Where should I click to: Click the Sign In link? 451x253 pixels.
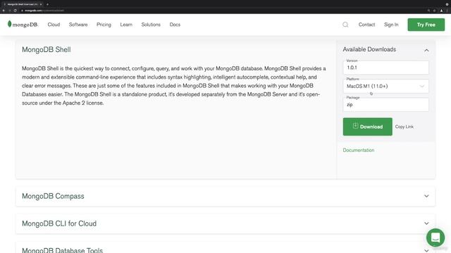[391, 25]
